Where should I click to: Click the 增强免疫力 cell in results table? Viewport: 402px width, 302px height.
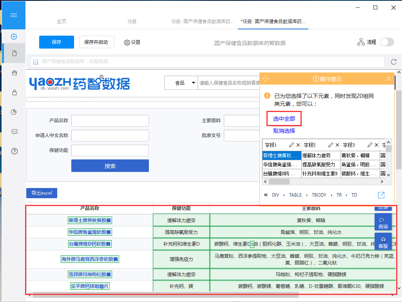181,259
